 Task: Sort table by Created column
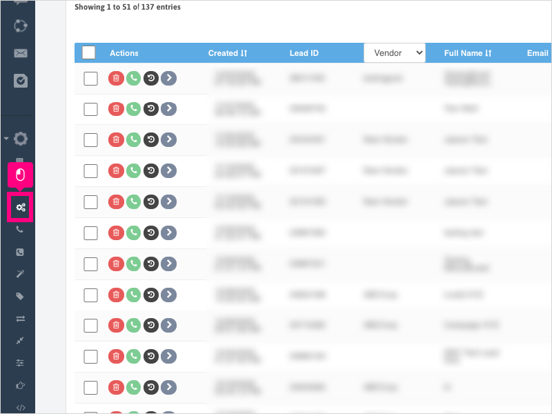pyautogui.click(x=228, y=53)
